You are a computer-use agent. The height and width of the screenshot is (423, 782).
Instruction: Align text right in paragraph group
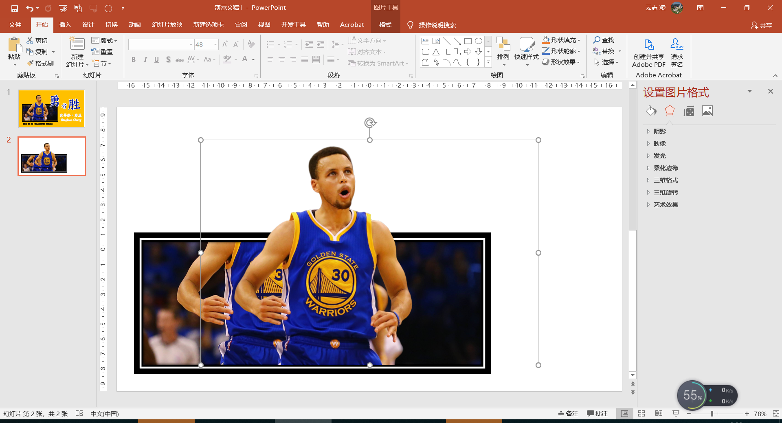[293, 59]
